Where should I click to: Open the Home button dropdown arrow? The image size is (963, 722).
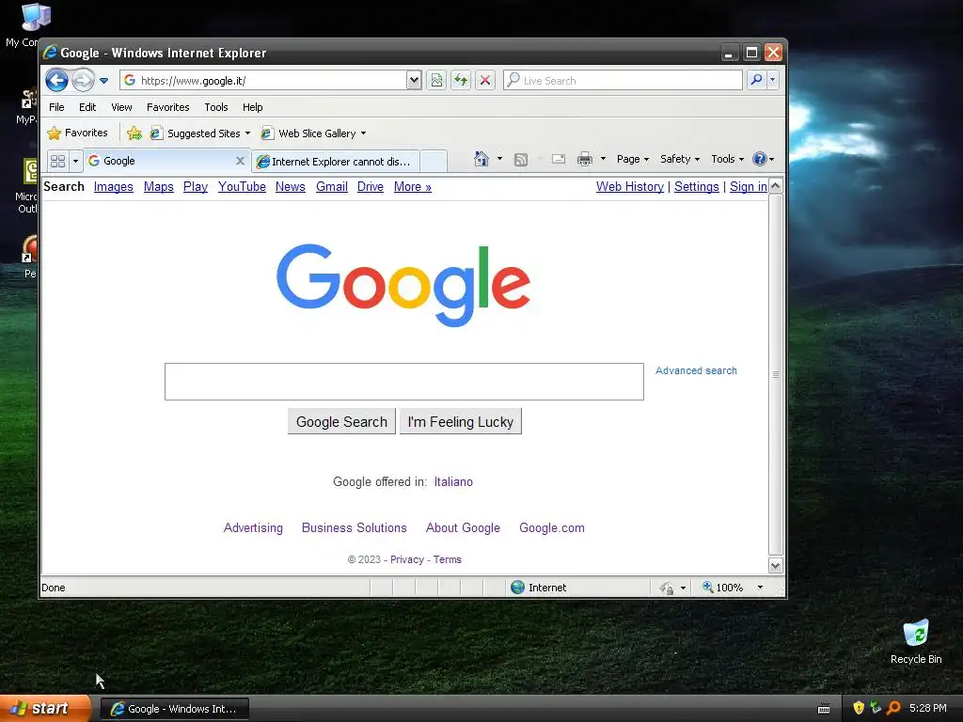(499, 159)
